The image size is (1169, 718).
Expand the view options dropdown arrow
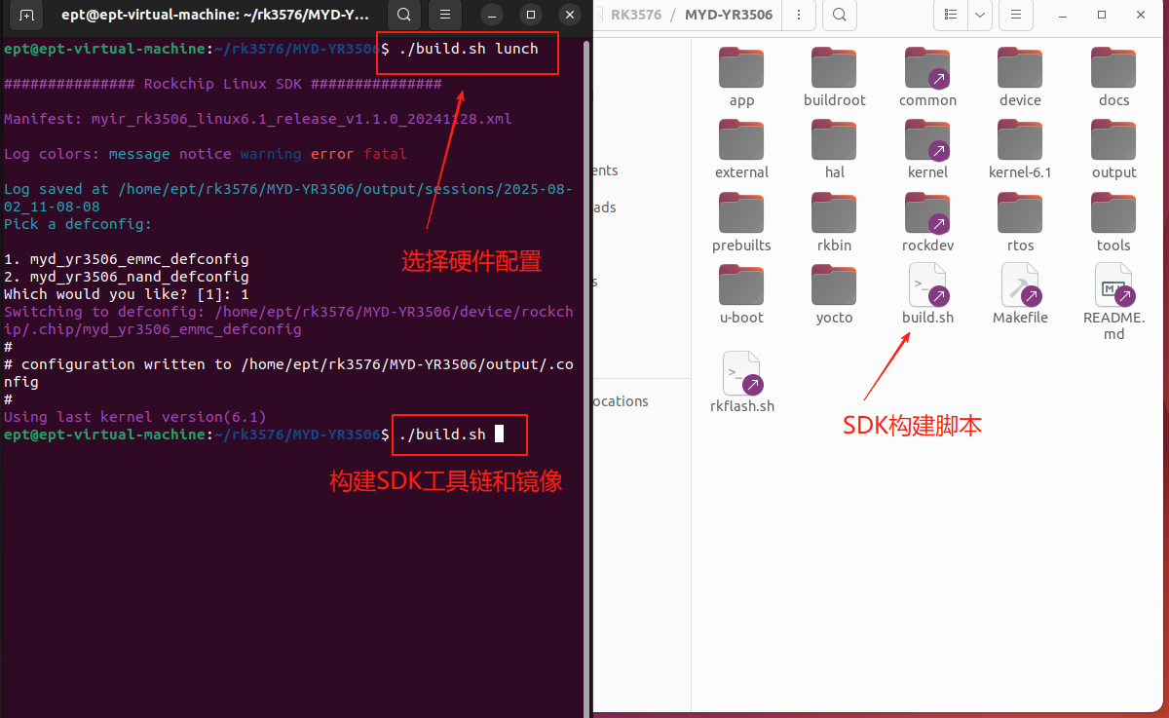tap(979, 16)
